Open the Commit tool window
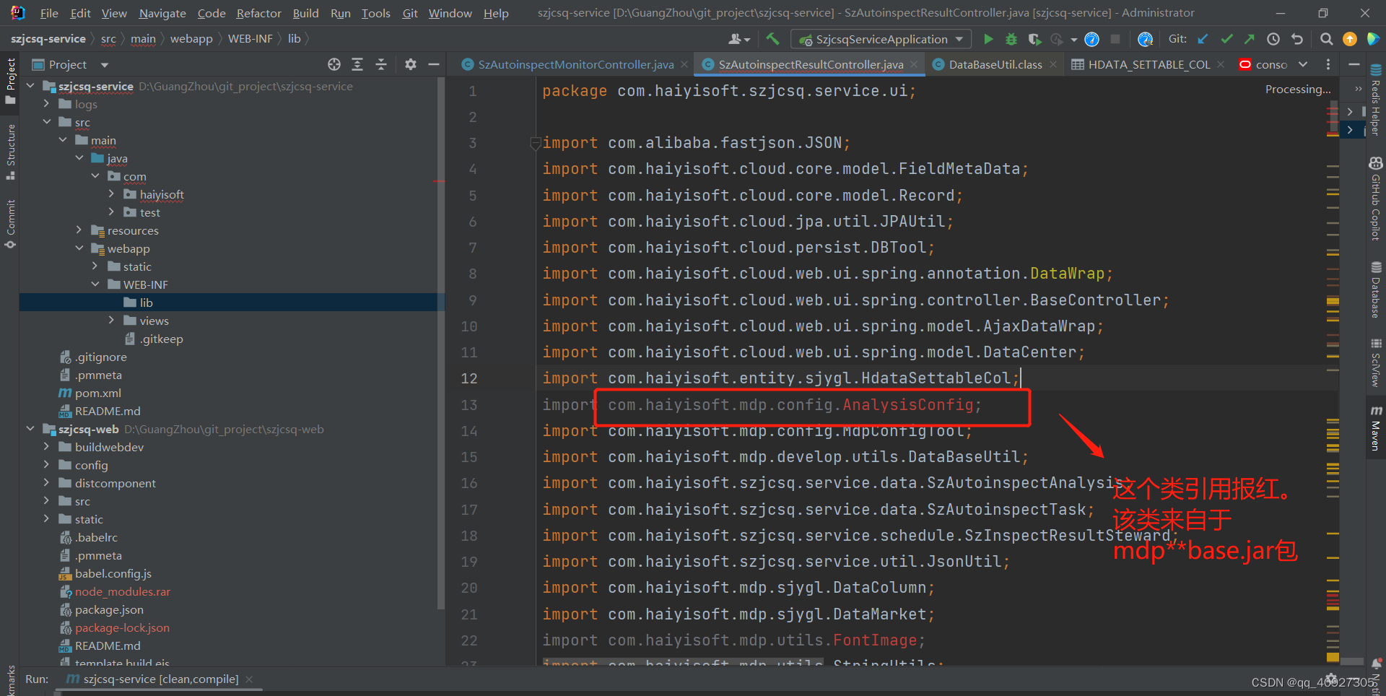Viewport: 1386px width, 696px height. 10,225
